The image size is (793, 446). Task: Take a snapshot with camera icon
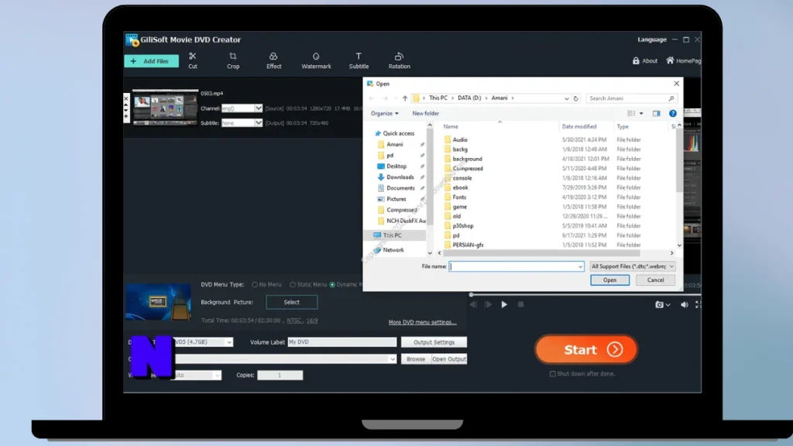tap(659, 304)
